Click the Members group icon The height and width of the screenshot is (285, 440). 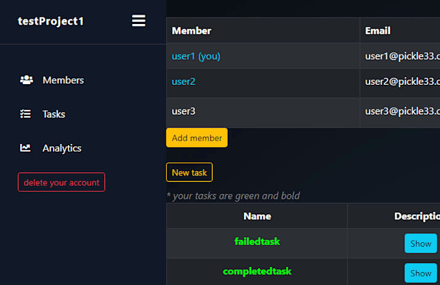(x=26, y=80)
